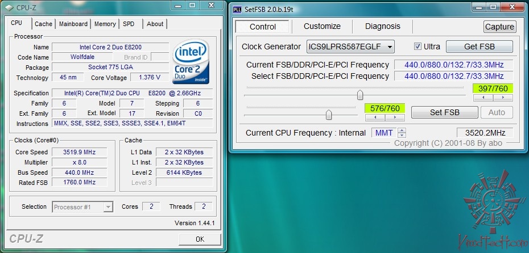The image size is (529, 253).
Task: Click OK in CPU-Z
Action: pyautogui.click(x=200, y=239)
